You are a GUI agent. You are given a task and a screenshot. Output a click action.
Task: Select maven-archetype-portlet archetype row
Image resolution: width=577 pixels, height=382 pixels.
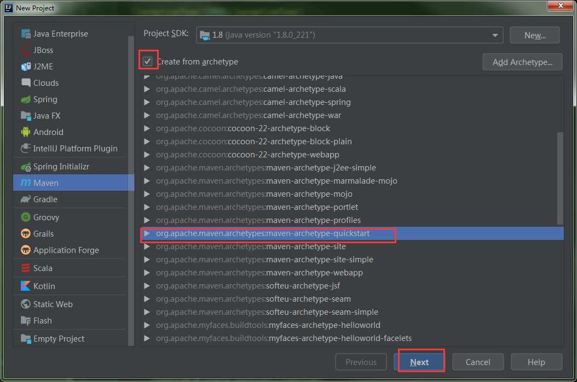coord(352,207)
